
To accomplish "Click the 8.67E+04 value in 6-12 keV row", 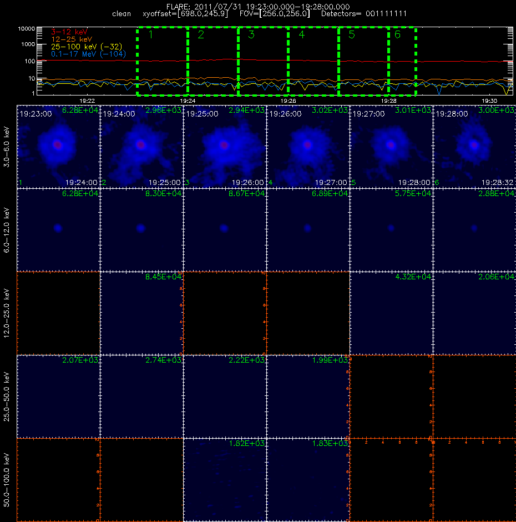I will point(246,193).
